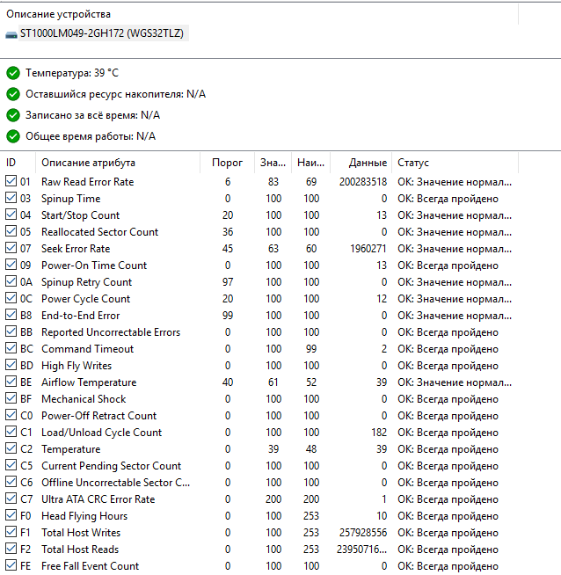The image size is (561, 575).
Task: Uncheck BB Reported Uncorrectable Errors
Action: 11,331
